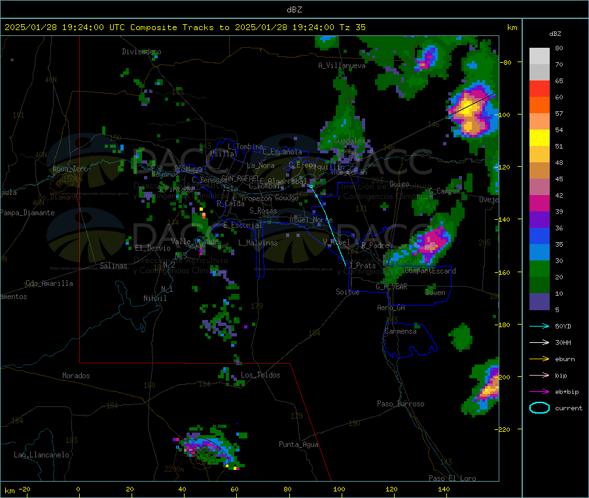Click the El_Desvio map label
This screenshot has height=498, width=589.
tap(152, 248)
